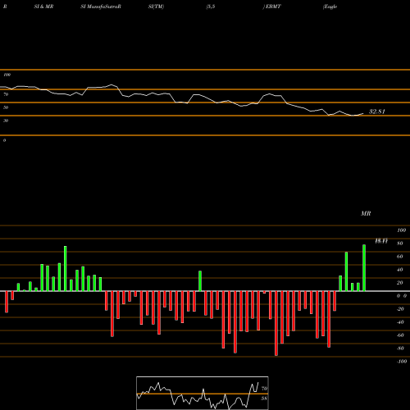Click the RSI value label 32.81
The width and height of the screenshot is (410, 410).
coord(377,112)
